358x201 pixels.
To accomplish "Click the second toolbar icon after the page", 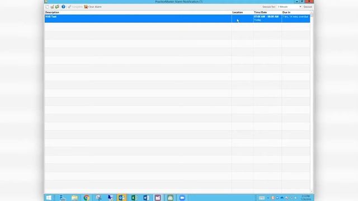I will (x=52, y=7).
